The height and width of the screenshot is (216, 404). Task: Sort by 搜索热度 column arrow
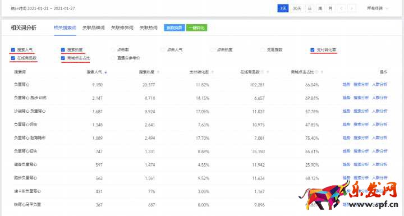(158, 72)
